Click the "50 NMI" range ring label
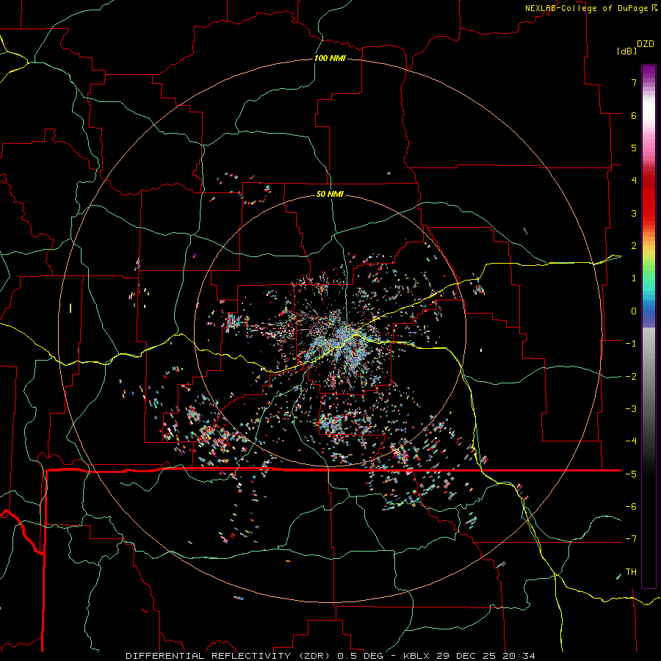The image size is (661, 661). (x=330, y=194)
